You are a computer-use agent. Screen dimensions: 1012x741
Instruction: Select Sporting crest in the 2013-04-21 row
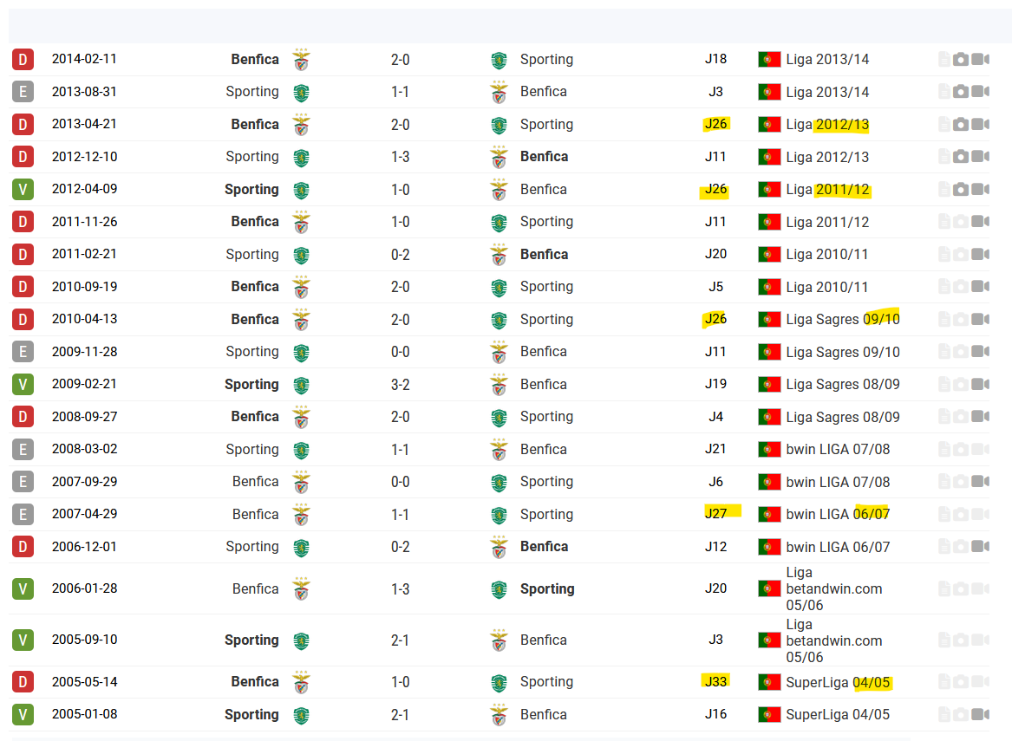(x=499, y=125)
